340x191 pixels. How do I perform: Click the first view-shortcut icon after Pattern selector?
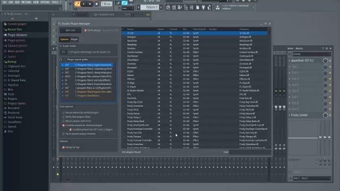click(168, 7)
